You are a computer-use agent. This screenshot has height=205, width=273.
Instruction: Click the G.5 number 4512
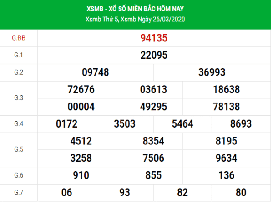coord(81,141)
